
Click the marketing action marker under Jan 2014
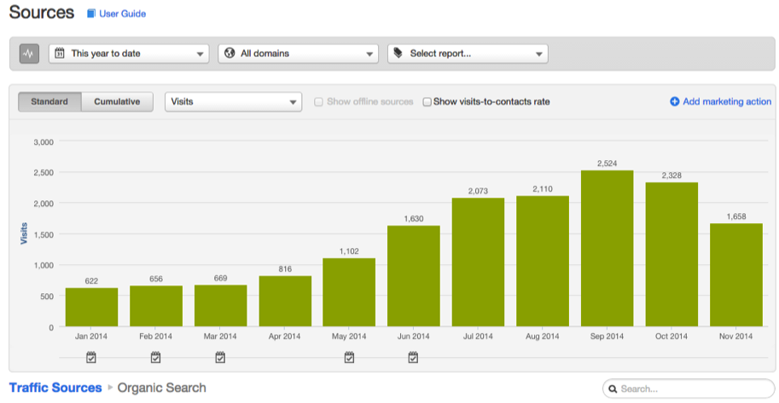pyautogui.click(x=91, y=357)
